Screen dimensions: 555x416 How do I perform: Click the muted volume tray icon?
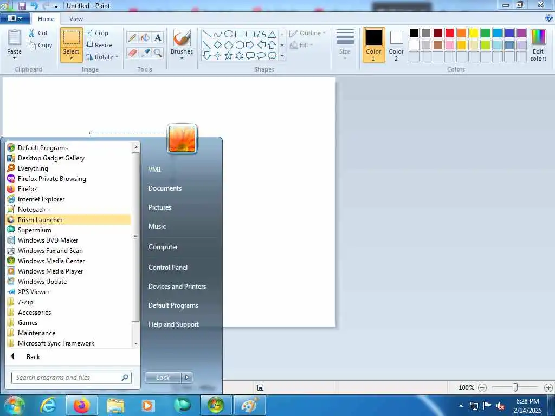pos(500,406)
